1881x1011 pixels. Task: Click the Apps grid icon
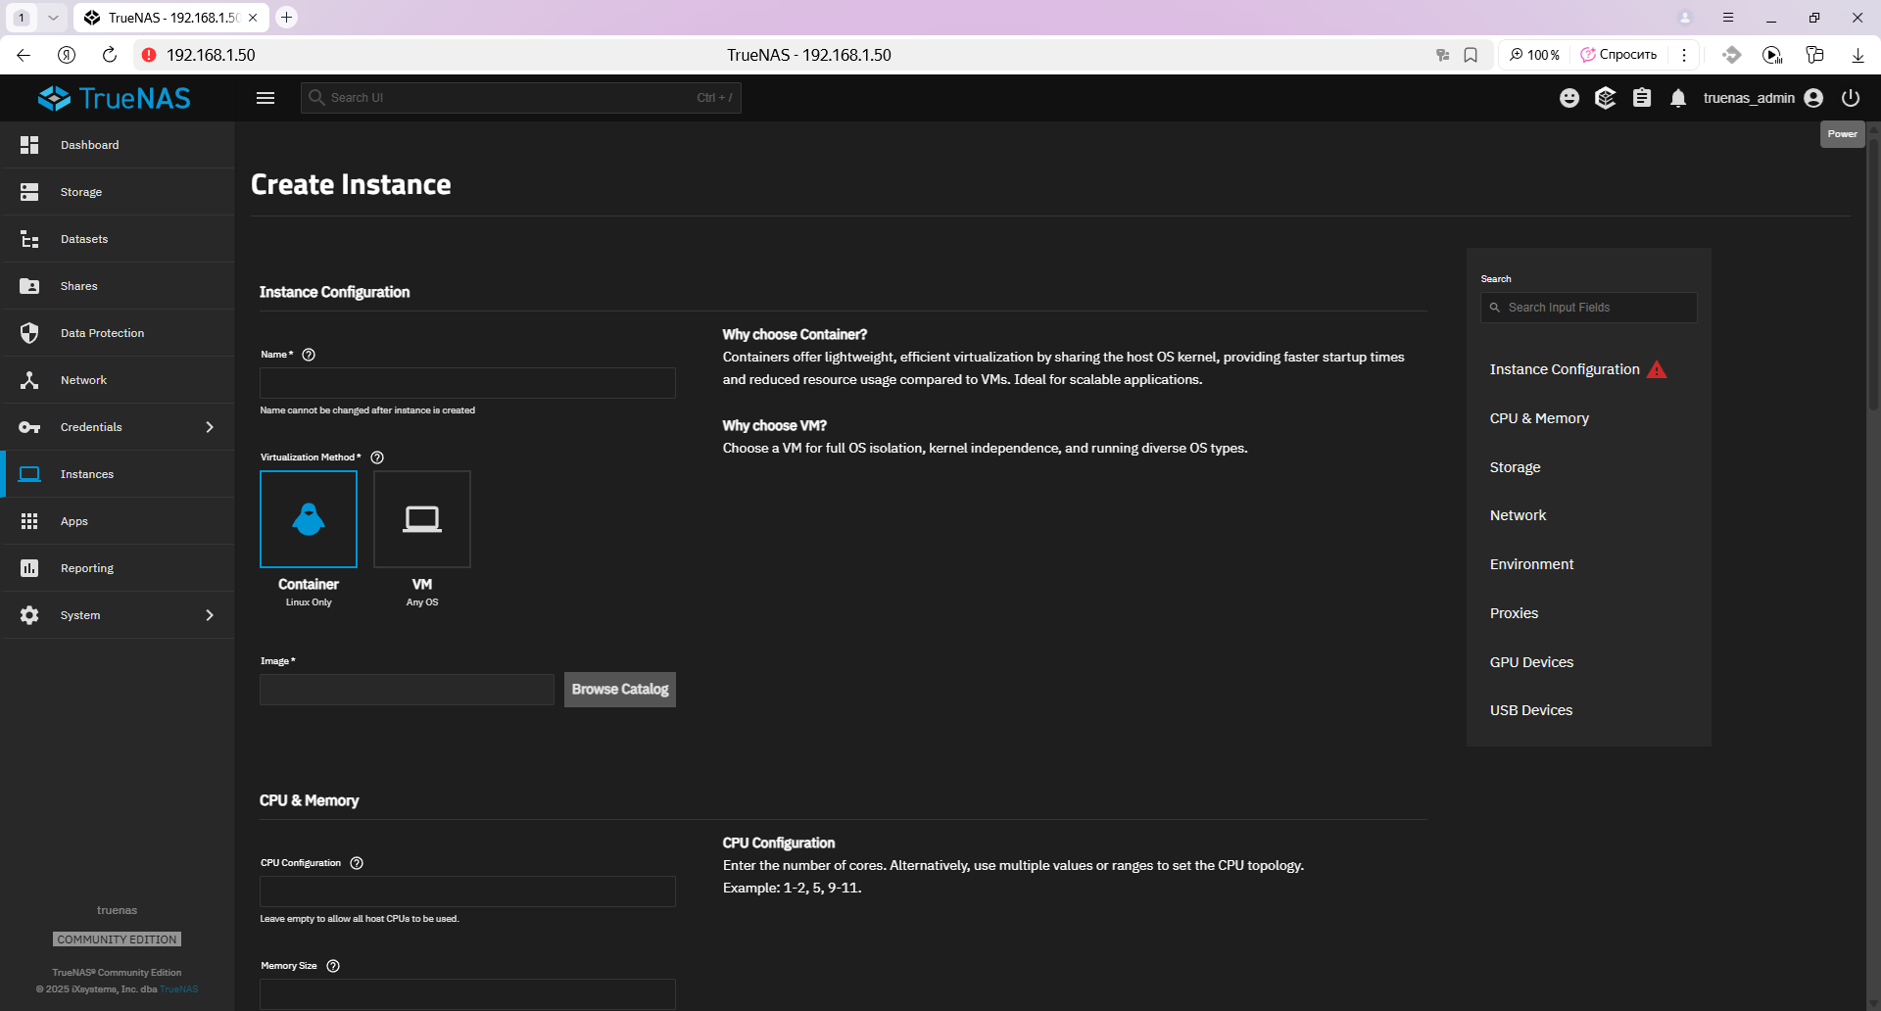pyautogui.click(x=29, y=521)
